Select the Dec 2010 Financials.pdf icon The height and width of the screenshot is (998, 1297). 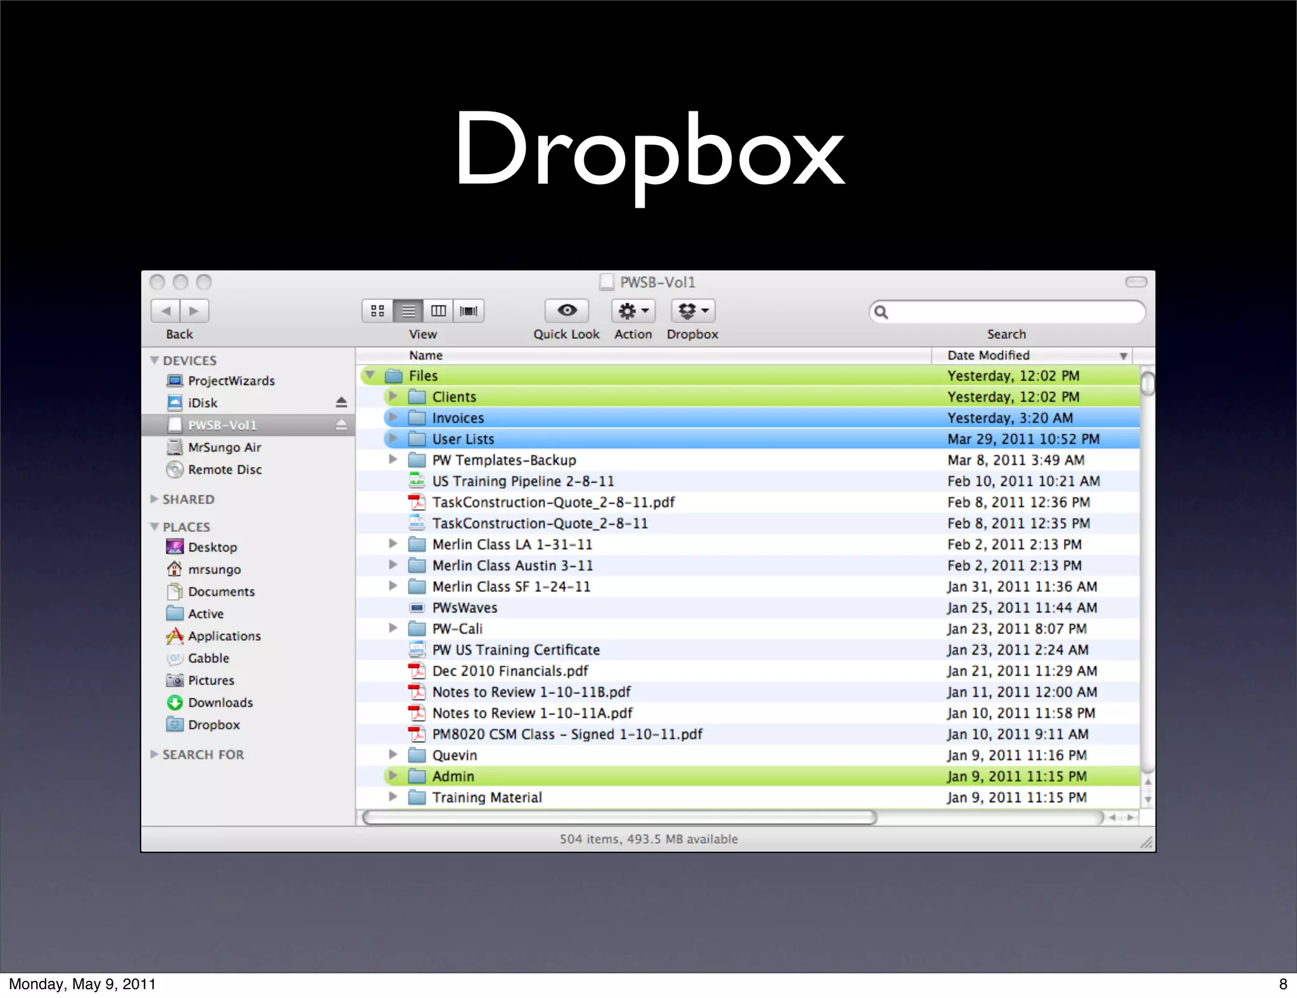coord(417,671)
